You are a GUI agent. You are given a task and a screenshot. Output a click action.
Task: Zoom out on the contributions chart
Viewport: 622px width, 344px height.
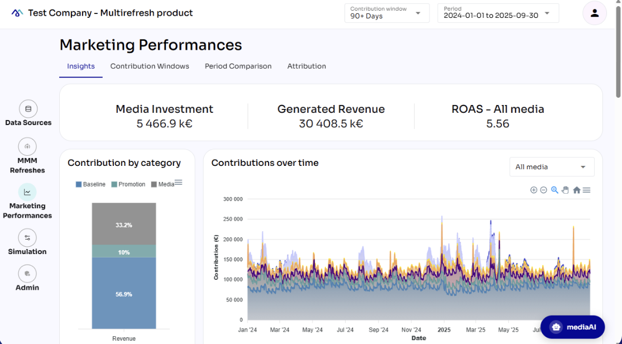(543, 190)
